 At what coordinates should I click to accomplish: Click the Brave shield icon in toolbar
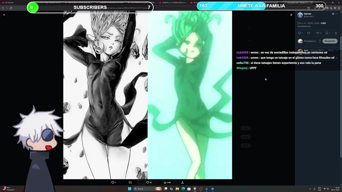[x=335, y=8]
